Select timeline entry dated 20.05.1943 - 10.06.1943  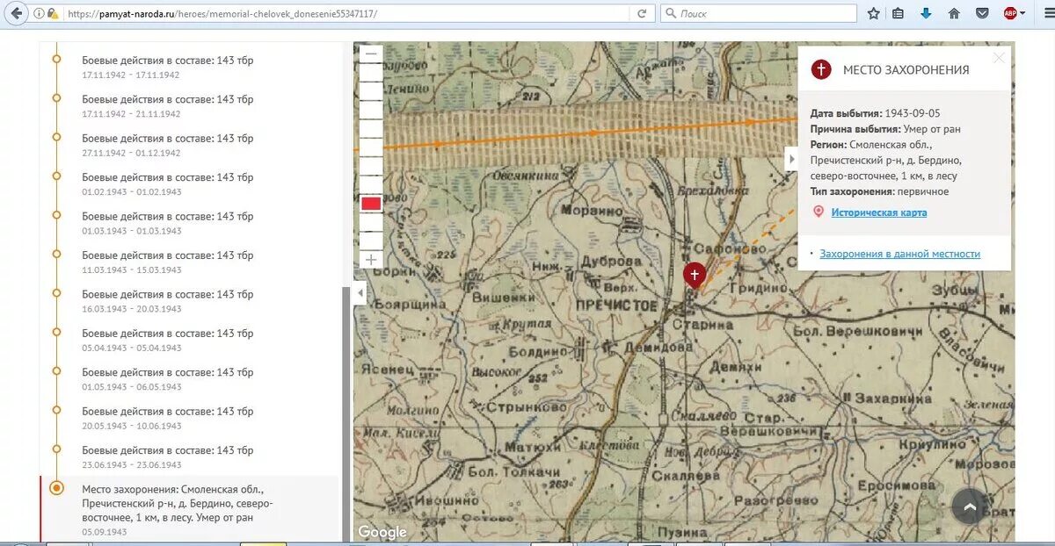click(x=168, y=417)
